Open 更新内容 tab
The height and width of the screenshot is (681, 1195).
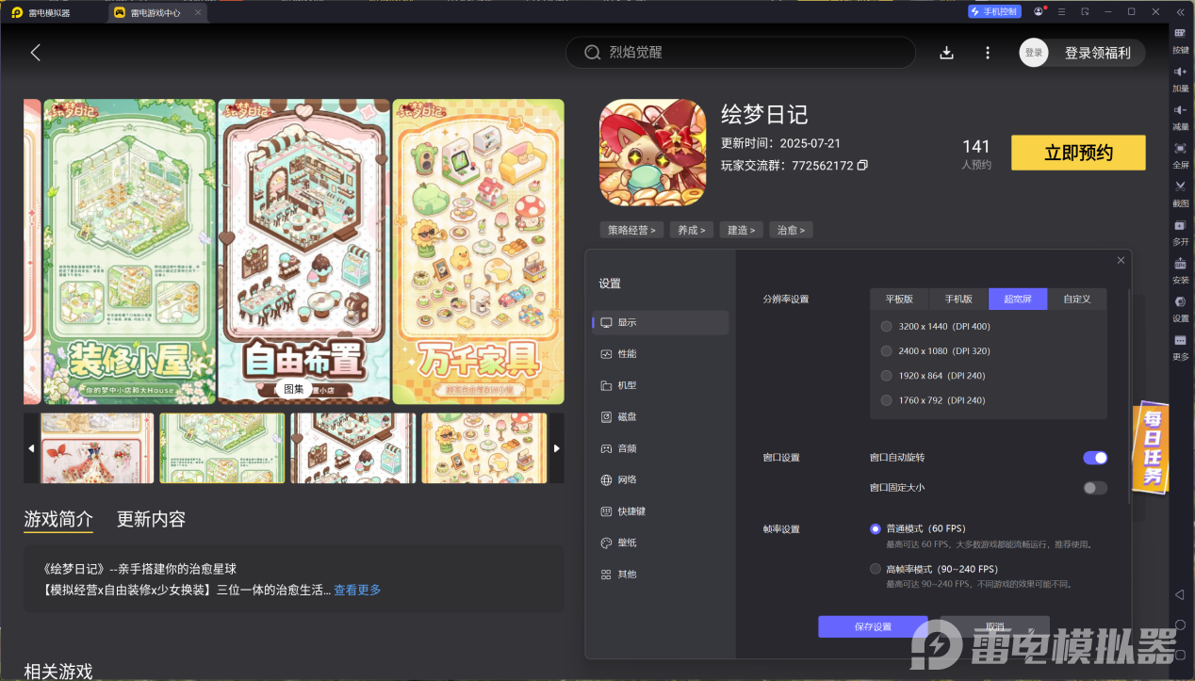[x=151, y=519]
